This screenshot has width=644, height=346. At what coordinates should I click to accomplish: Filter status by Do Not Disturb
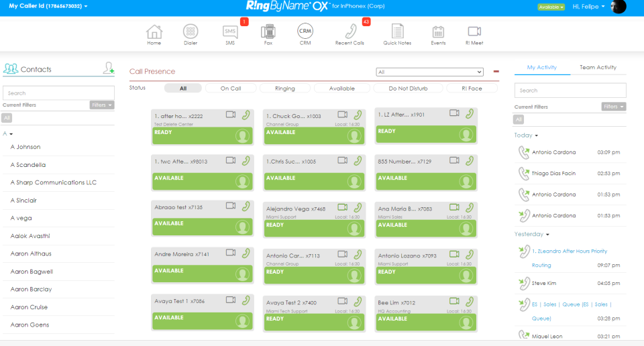tap(408, 89)
